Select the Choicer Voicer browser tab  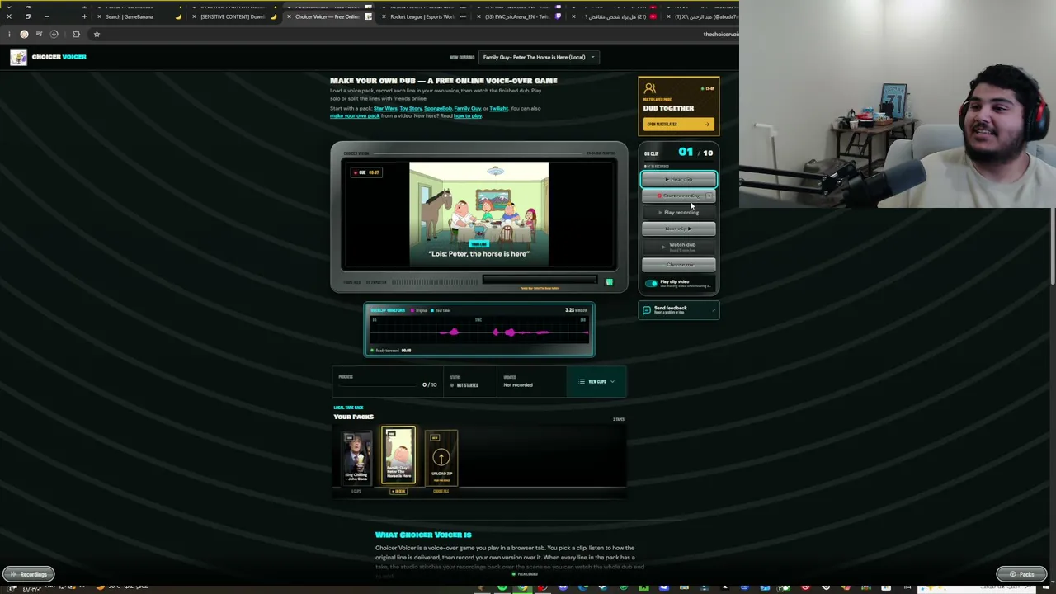click(x=328, y=16)
